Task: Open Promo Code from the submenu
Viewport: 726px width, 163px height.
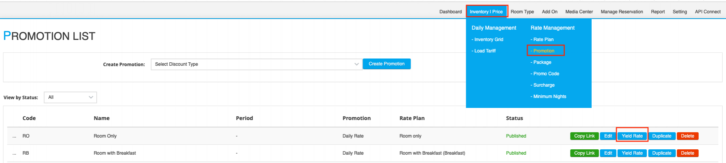Action: tap(546, 74)
